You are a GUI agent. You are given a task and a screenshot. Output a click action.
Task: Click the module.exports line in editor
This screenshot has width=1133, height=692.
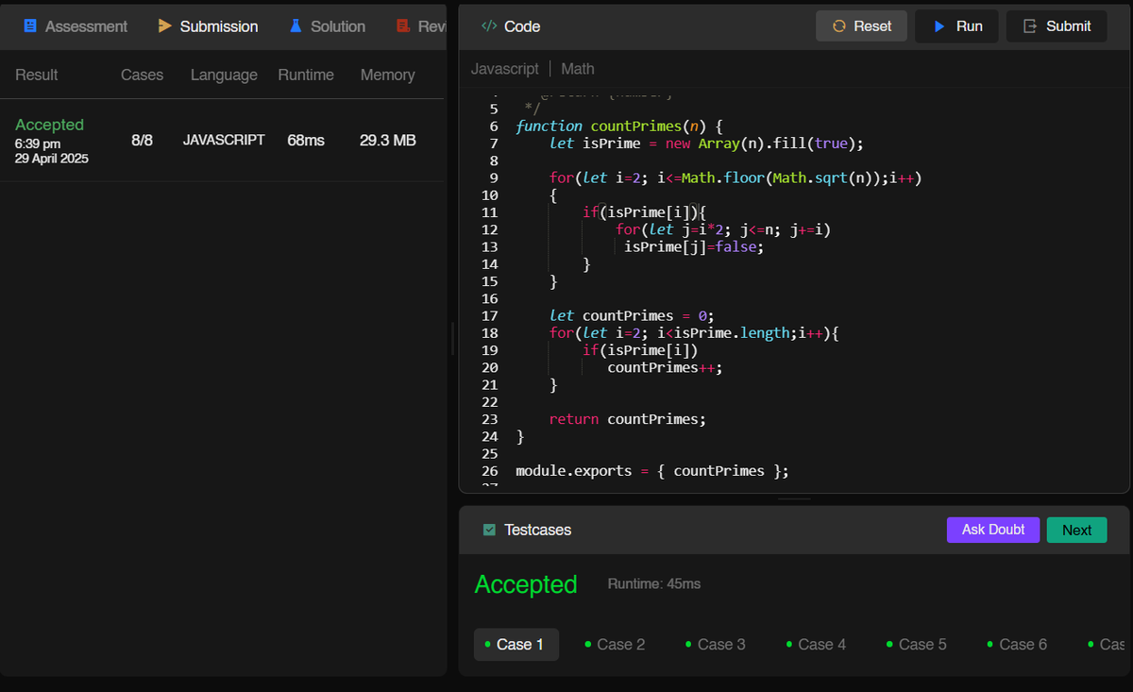click(652, 470)
